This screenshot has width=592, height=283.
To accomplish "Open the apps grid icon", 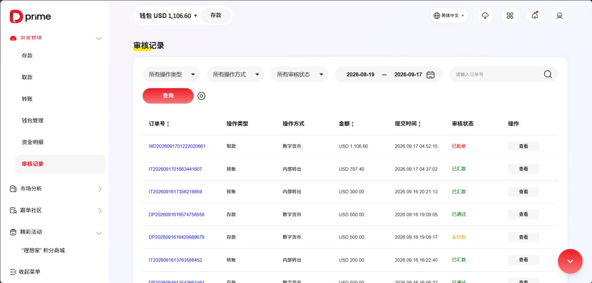I will [510, 16].
